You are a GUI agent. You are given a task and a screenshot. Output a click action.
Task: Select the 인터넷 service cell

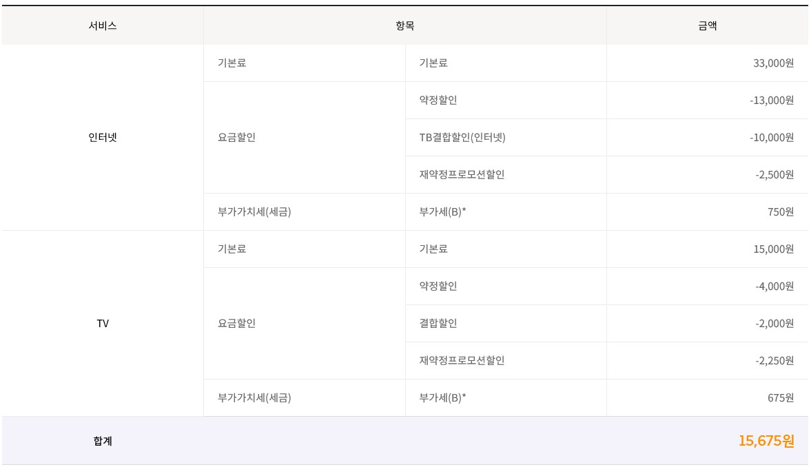click(x=103, y=137)
